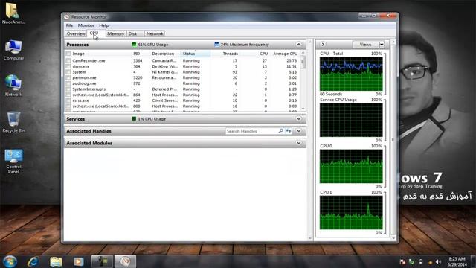The height and width of the screenshot is (268, 476).
Task: Click the Associated Modules header bar
Action: (x=185, y=143)
